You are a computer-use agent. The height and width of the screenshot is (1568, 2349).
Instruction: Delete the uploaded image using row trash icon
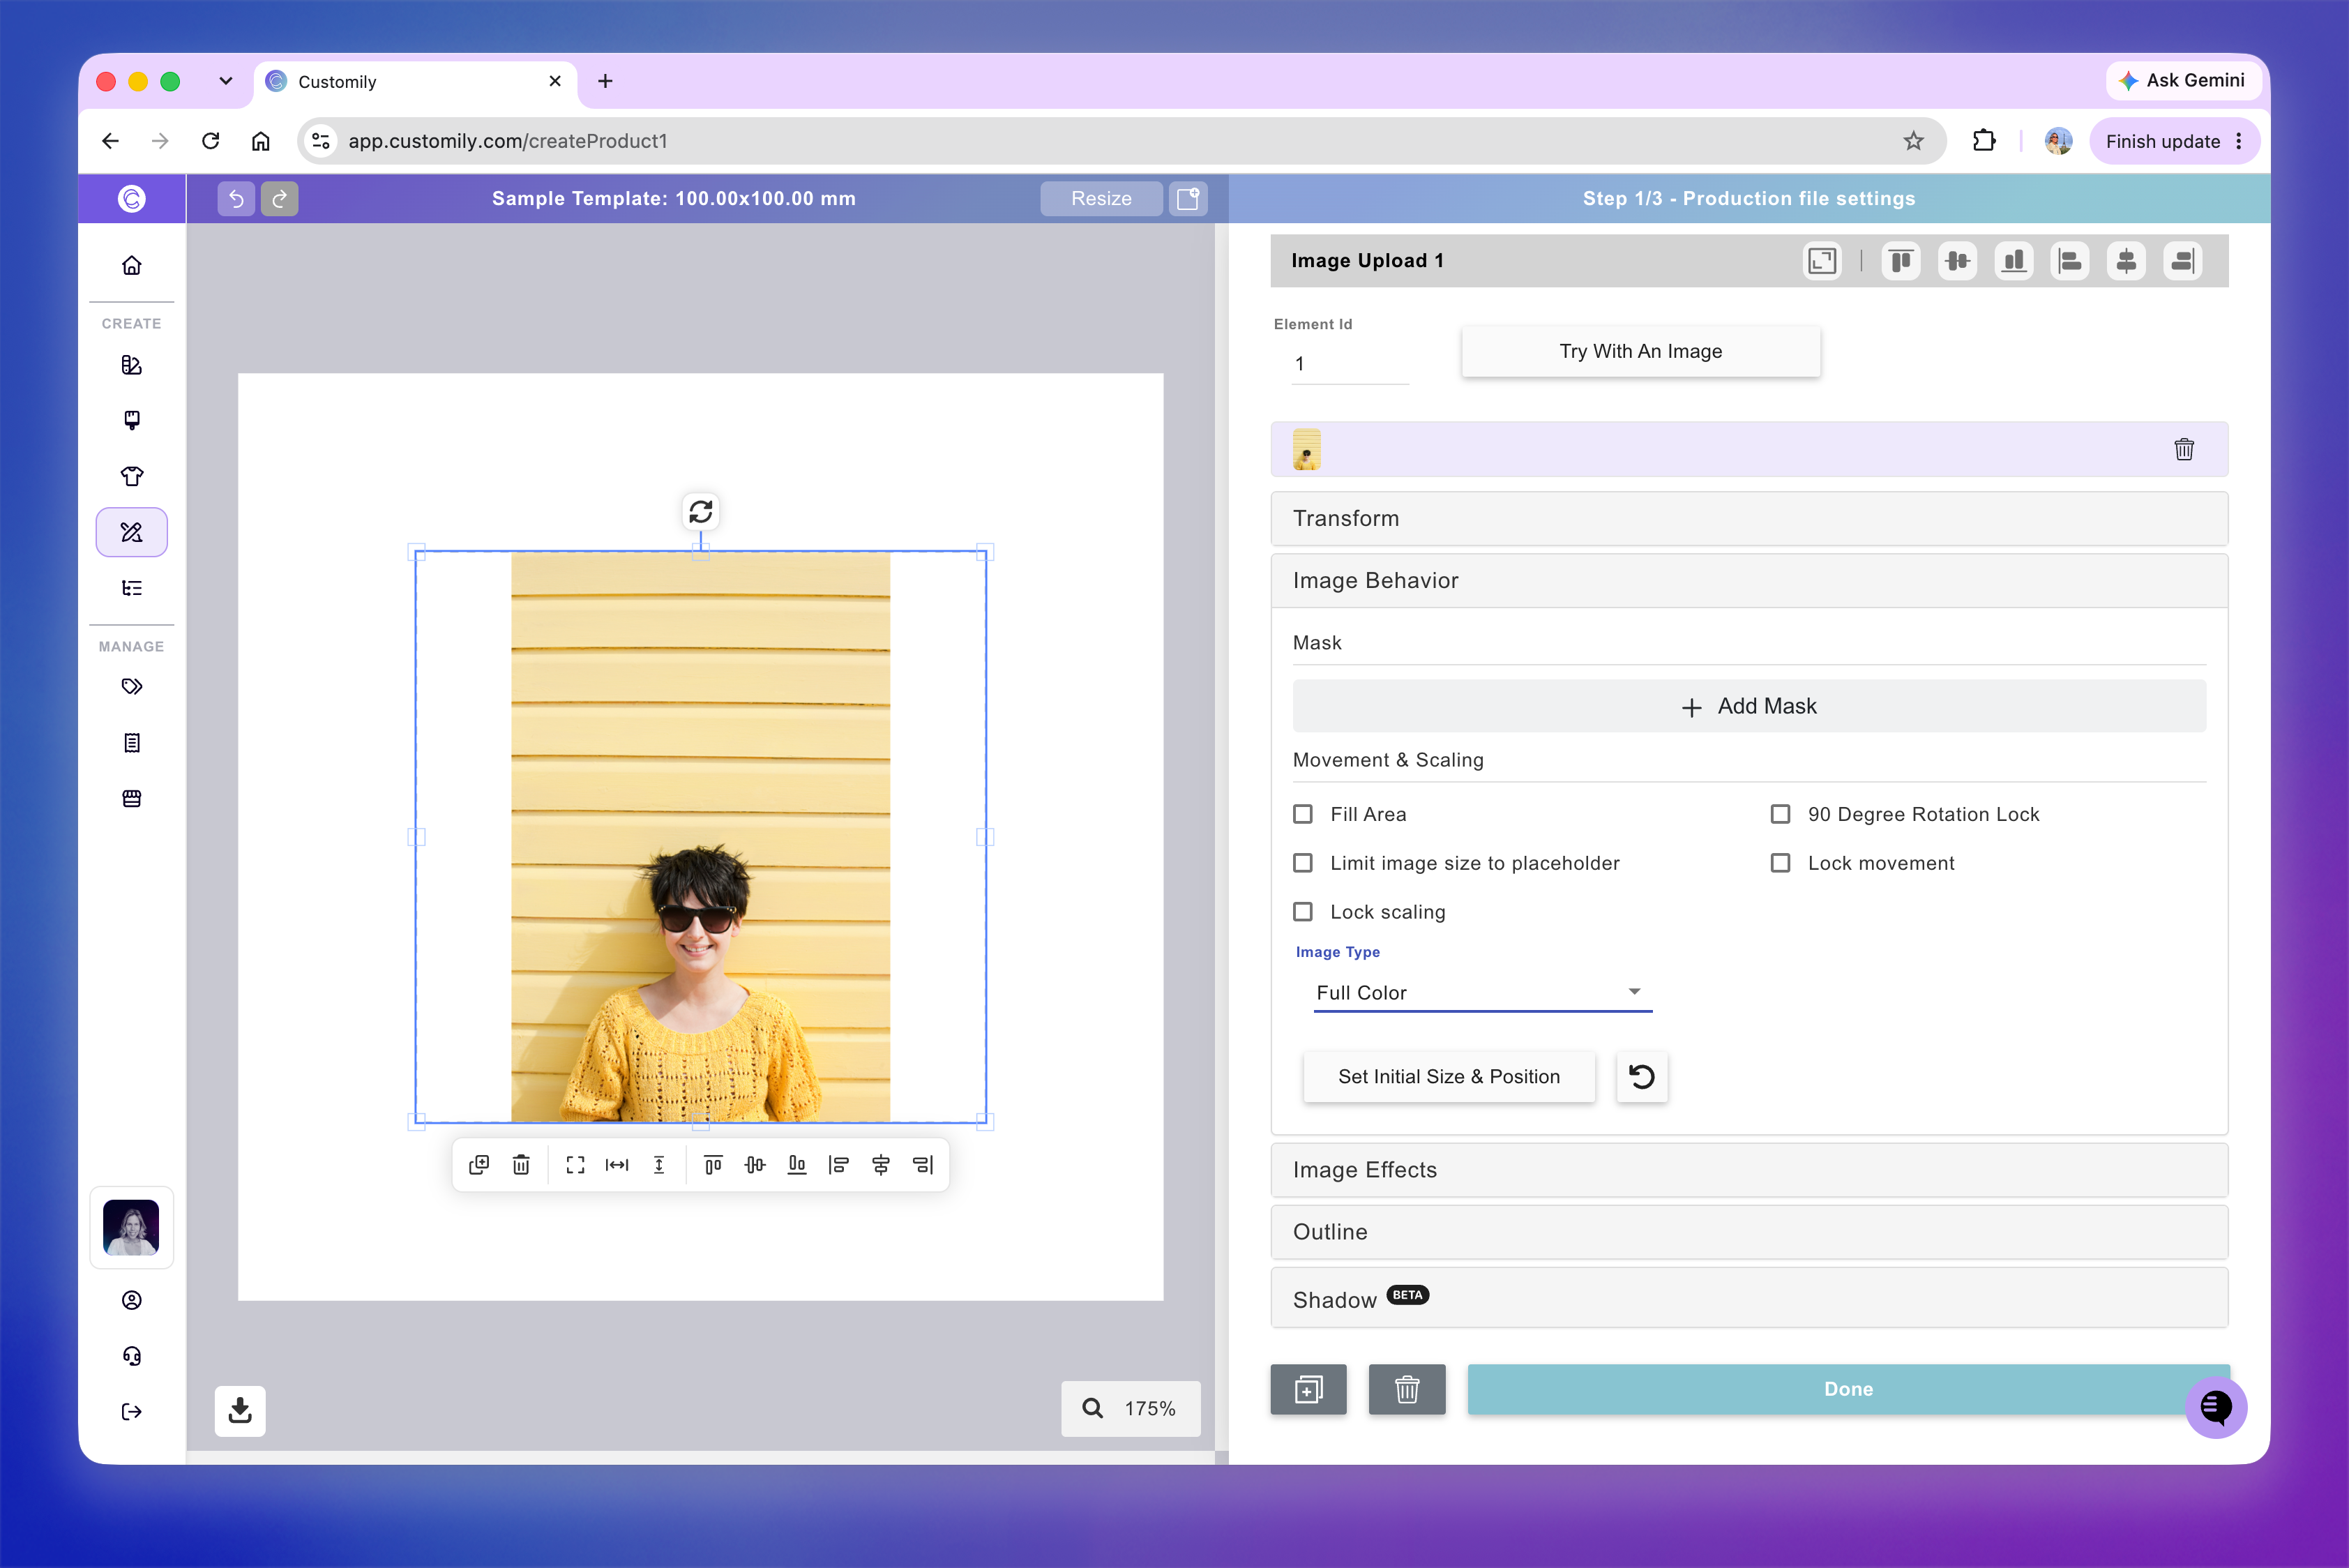pos(2184,449)
